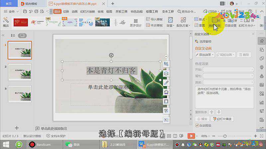Switch to normal view in status bar
The image size is (266, 149).
(x=162, y=136)
